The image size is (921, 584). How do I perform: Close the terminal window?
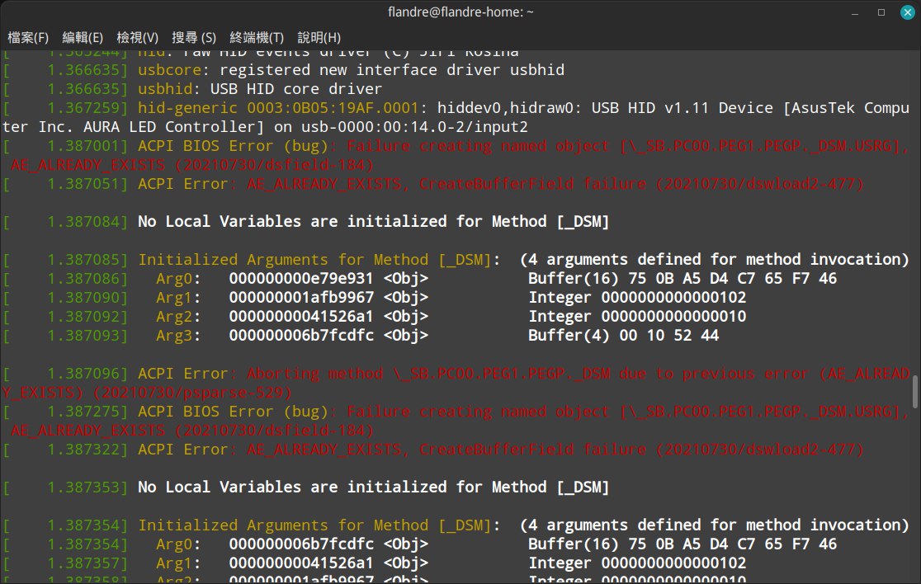pyautogui.click(x=908, y=12)
